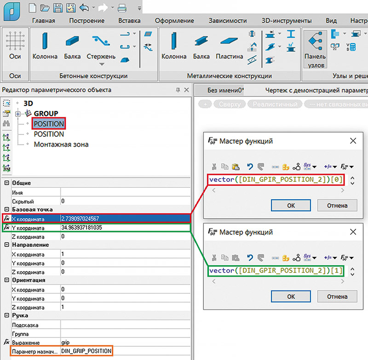Collapse the Общие property section
This screenshot has width=368, height=360.
(x=7, y=183)
